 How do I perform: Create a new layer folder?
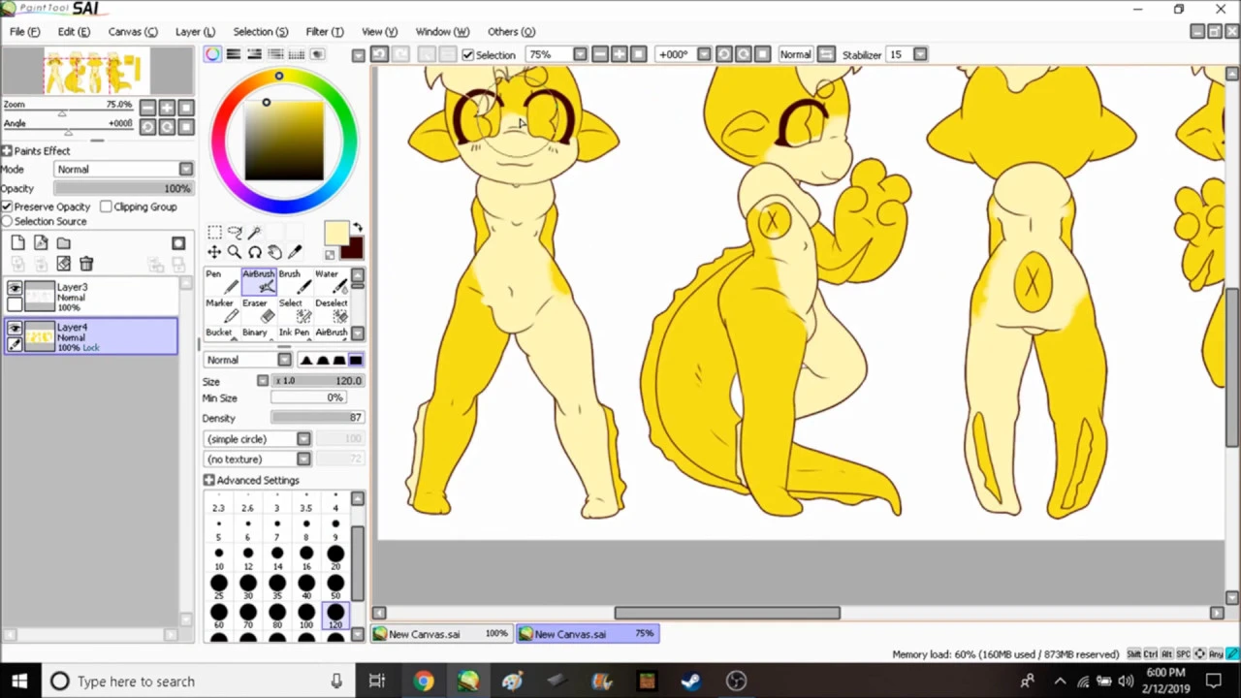[x=63, y=243]
